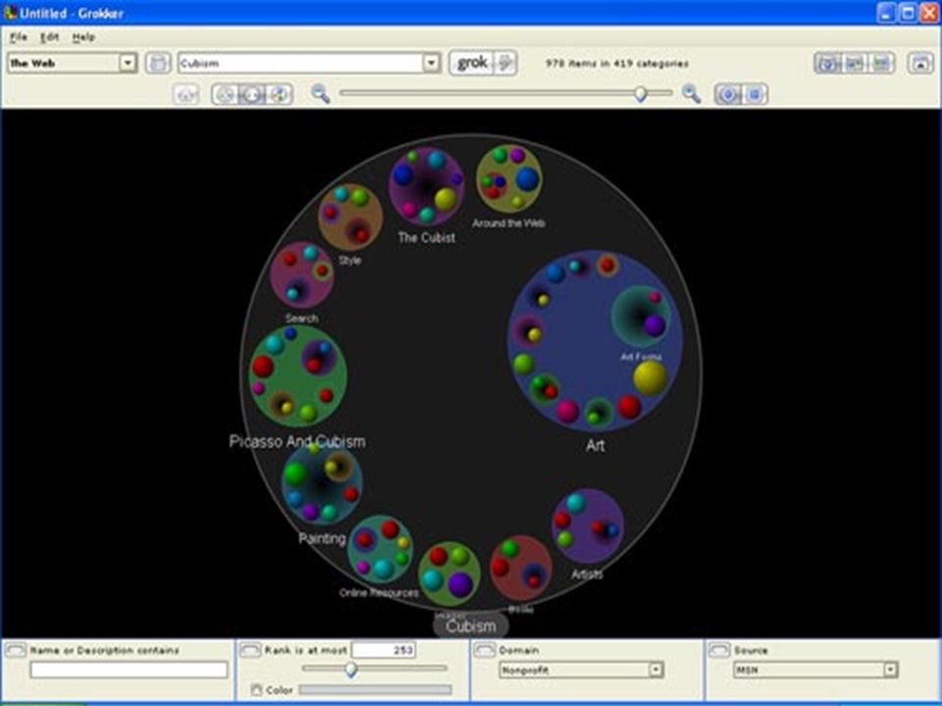Click the home map icon
Viewport: 942px width, 706px height.
[x=186, y=94]
